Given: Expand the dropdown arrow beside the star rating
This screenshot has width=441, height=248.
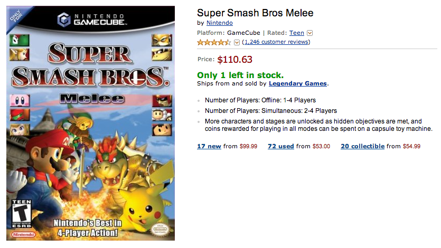Looking at the screenshot, I should 237,42.
